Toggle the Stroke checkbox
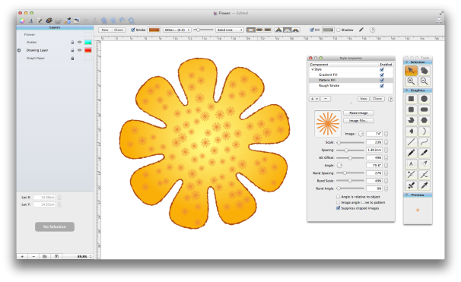The height and width of the screenshot is (282, 461). click(x=133, y=30)
